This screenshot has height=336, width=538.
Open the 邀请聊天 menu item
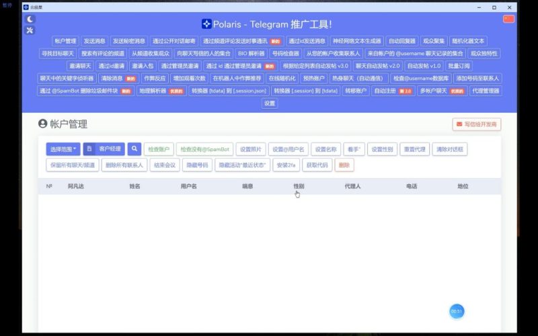pyautogui.click(x=80, y=66)
